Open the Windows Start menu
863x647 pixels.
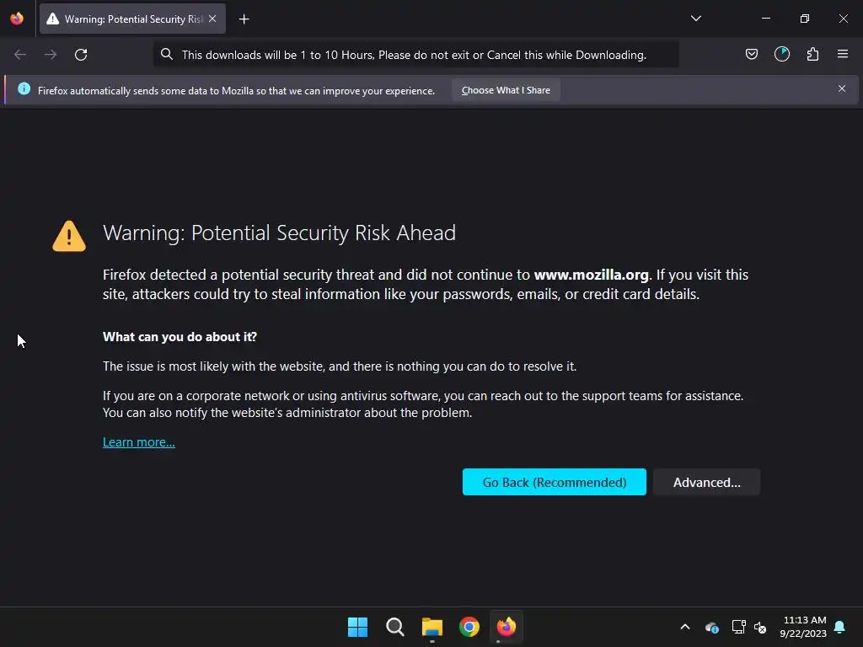pos(357,627)
